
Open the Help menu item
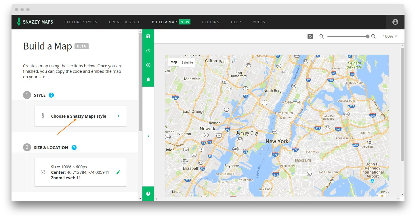click(236, 22)
